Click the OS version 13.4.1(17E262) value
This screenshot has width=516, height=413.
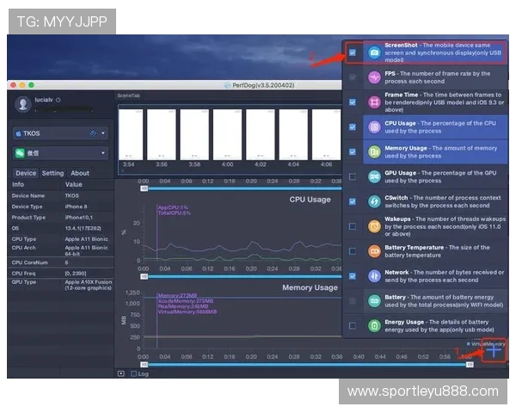click(x=83, y=228)
